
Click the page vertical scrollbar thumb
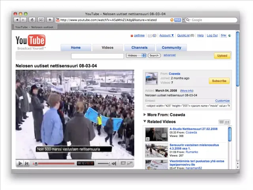tap(238, 59)
